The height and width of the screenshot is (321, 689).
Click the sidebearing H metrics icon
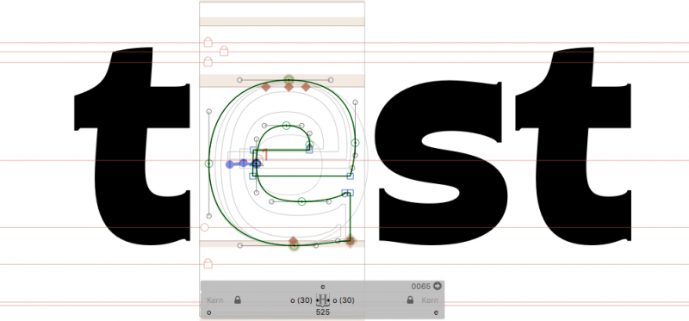coord(323,300)
